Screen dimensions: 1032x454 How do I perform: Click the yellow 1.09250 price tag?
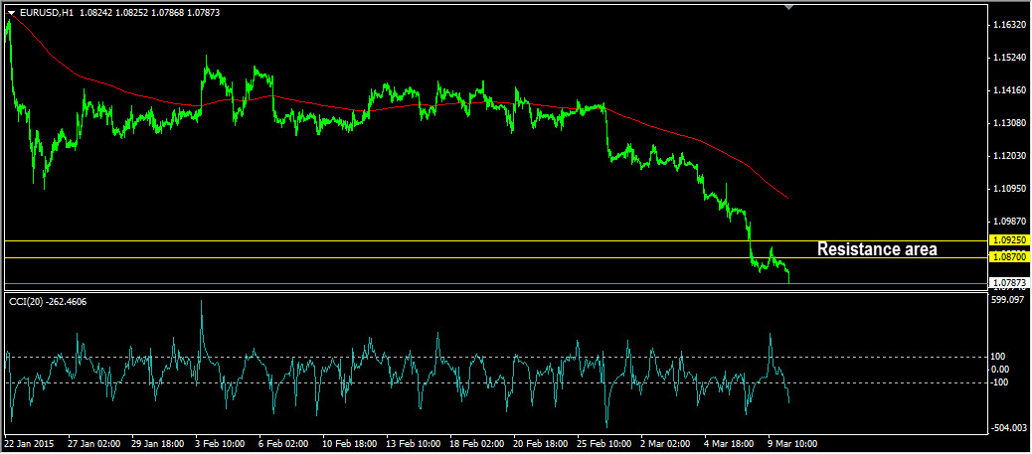click(1008, 240)
